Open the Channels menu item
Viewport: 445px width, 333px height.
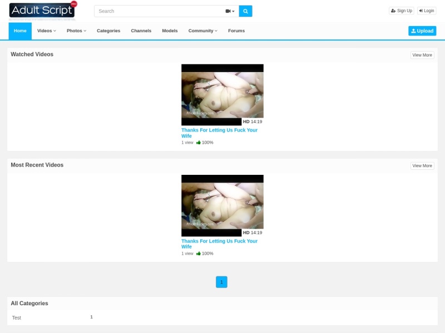[x=141, y=31]
